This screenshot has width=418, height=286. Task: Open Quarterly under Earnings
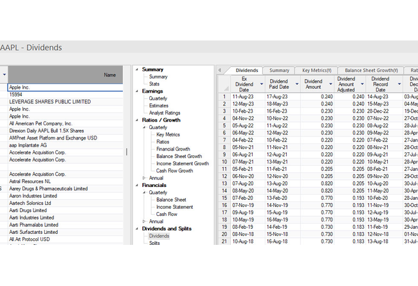click(x=158, y=98)
